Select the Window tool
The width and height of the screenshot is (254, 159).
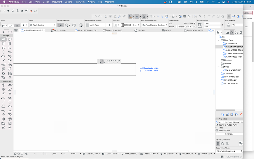[10, 44]
